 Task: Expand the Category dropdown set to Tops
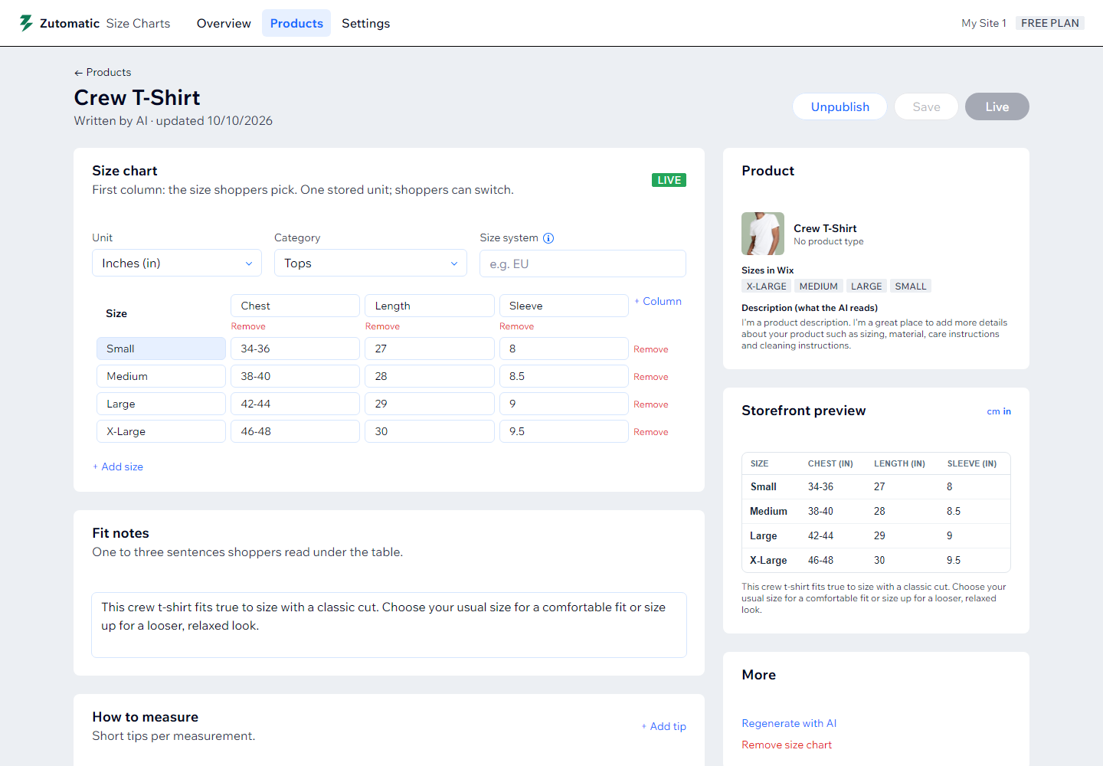click(371, 263)
